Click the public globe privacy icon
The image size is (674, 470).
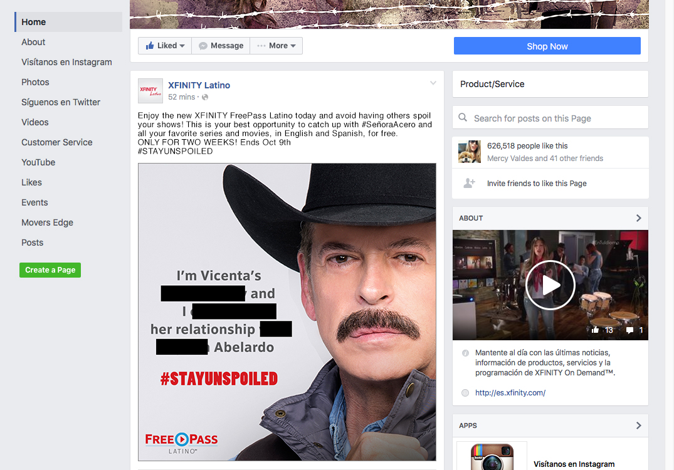pyautogui.click(x=205, y=97)
